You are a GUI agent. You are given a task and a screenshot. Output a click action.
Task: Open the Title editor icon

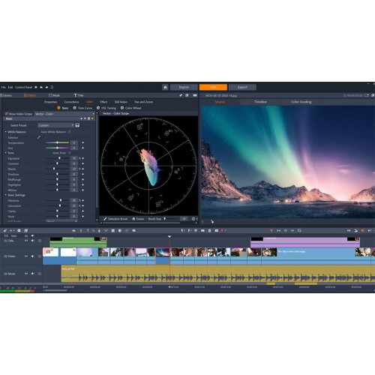(79, 95)
